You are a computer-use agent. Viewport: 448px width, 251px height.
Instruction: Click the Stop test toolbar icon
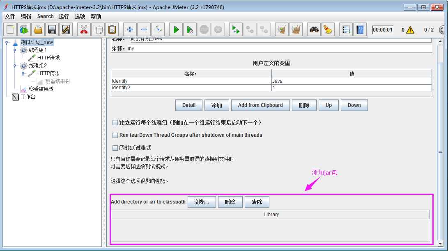coord(204,29)
